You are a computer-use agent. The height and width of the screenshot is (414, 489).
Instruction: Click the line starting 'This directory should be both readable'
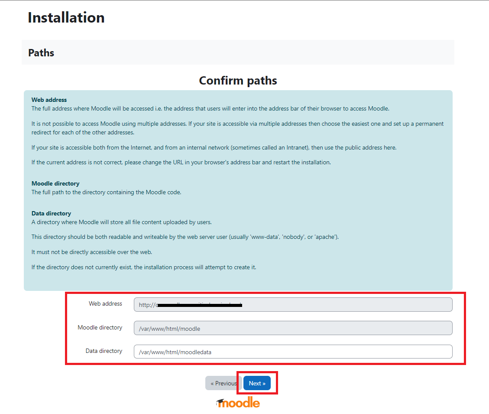185,237
